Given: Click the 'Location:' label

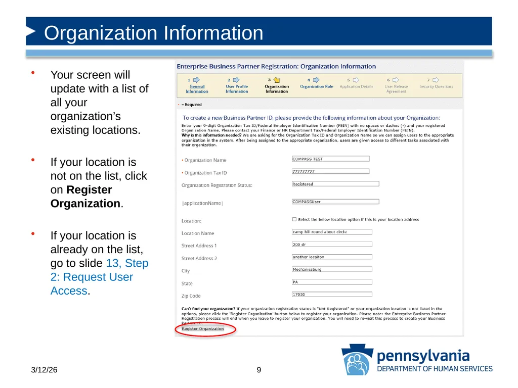Looking at the screenshot, I should (x=191, y=221).
